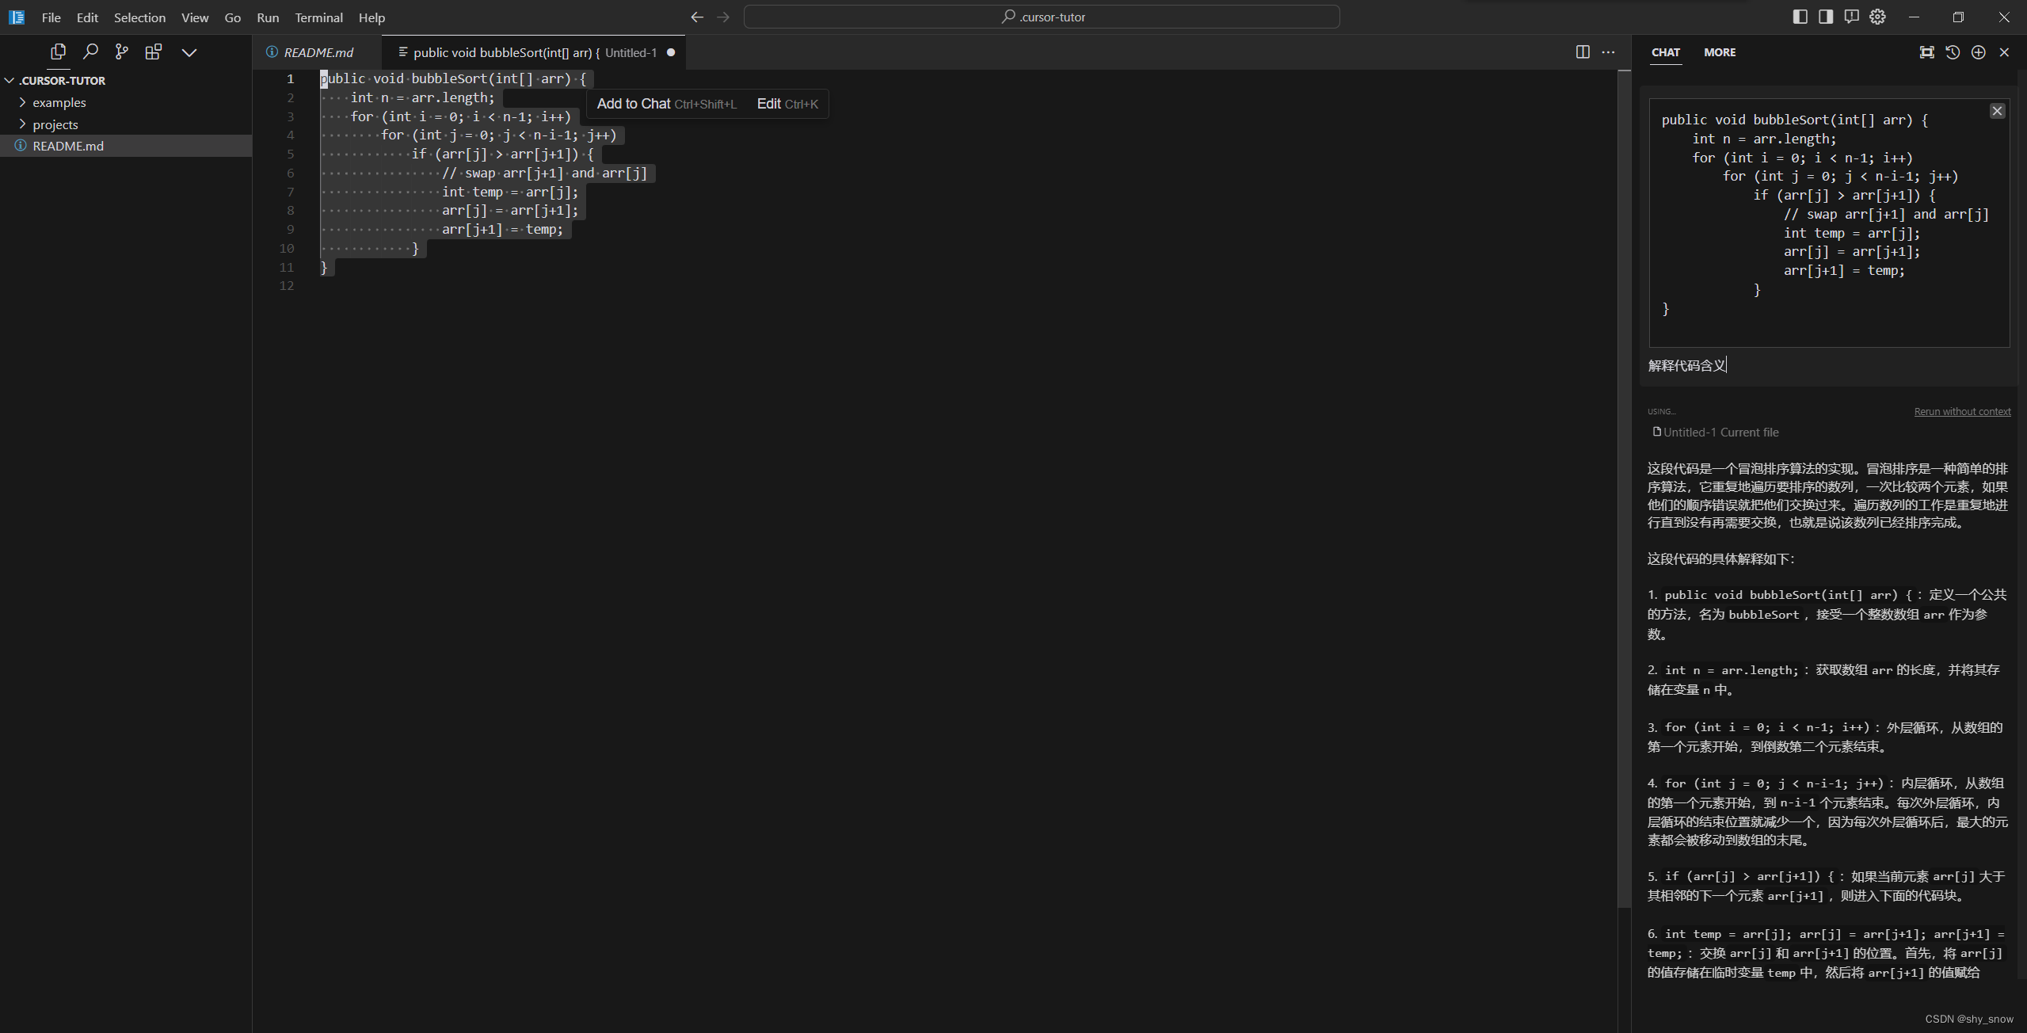Switch to the CHAT tab
This screenshot has height=1033, width=2027.
[1666, 52]
